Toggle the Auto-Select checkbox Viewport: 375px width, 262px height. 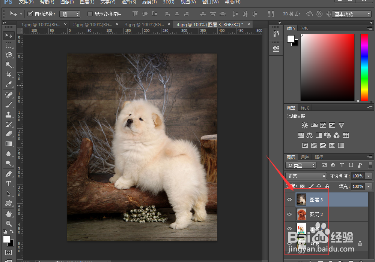tap(30, 14)
